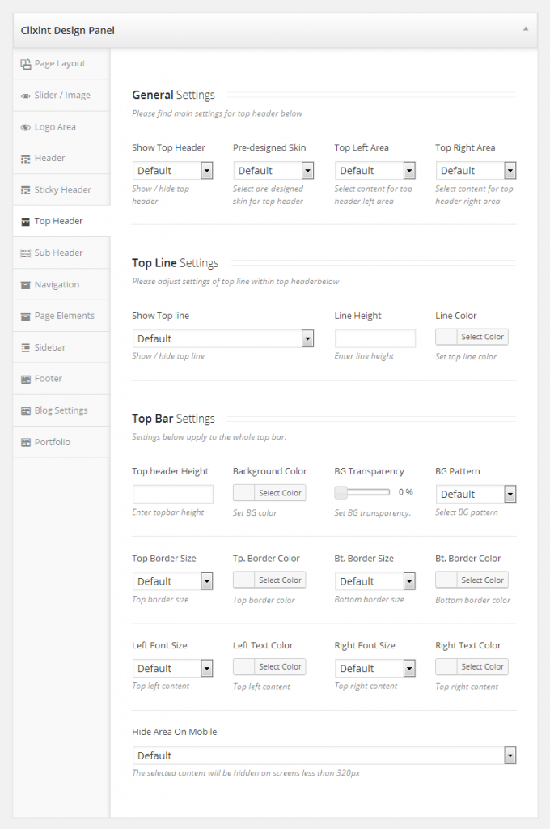This screenshot has height=829, width=550.
Task: Click the Line Height input field
Action: pos(374,338)
